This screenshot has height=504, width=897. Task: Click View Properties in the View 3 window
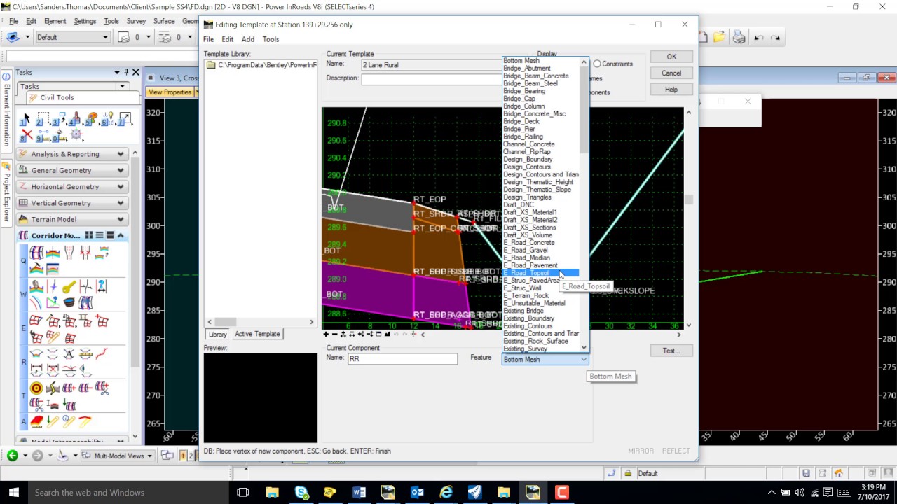[x=170, y=92]
